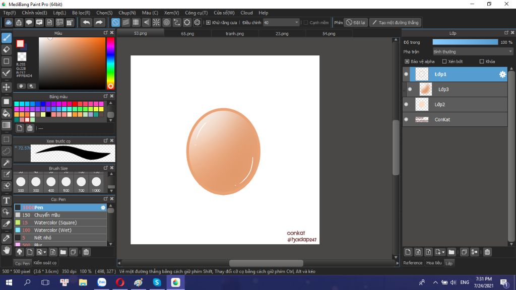The height and width of the screenshot is (290, 516).
Task: Switch to the 65.png tab
Action: point(187,34)
